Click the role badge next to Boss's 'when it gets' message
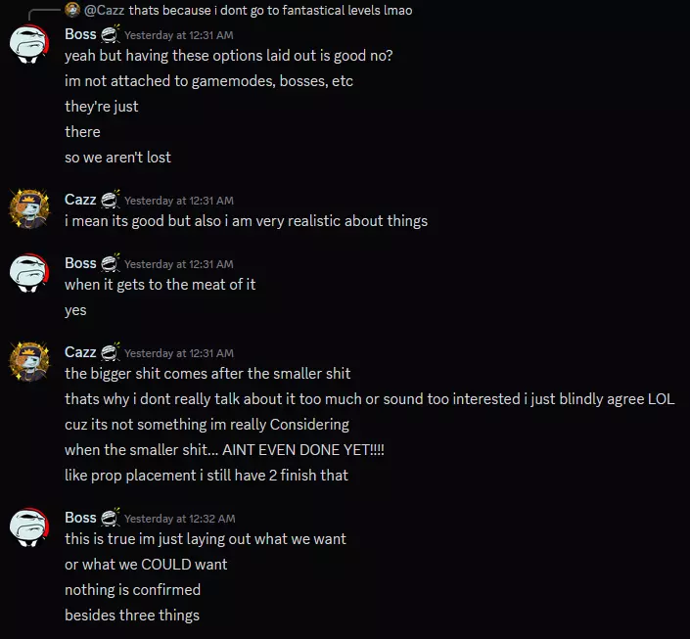The height and width of the screenshot is (639, 690). click(110, 263)
